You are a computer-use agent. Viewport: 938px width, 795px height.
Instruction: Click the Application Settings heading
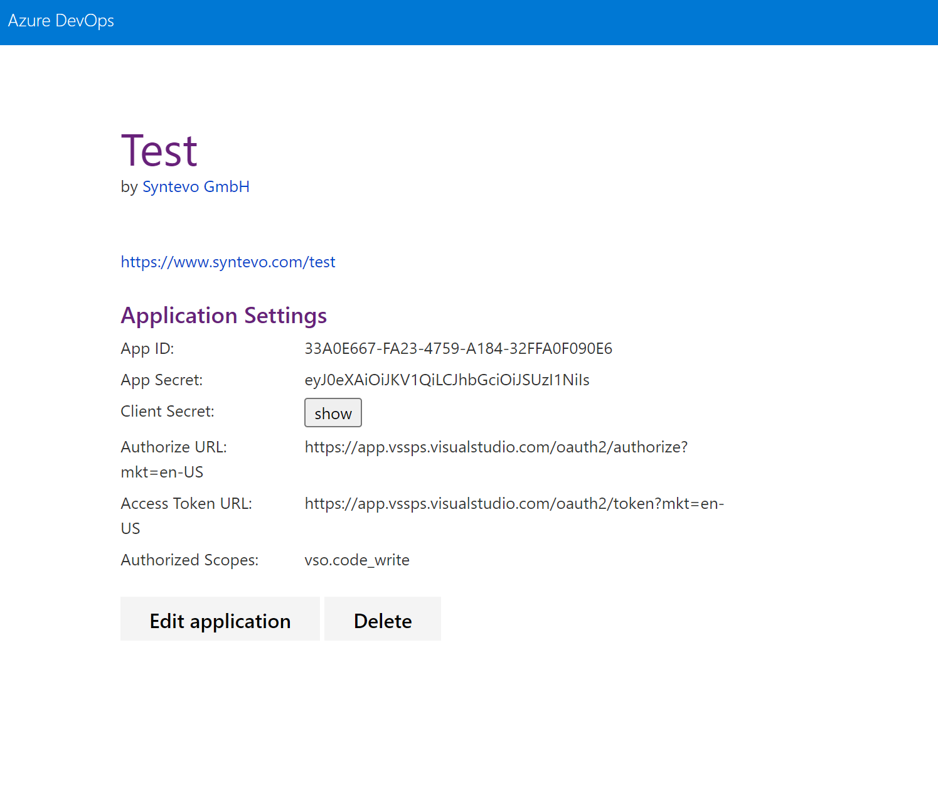(223, 315)
